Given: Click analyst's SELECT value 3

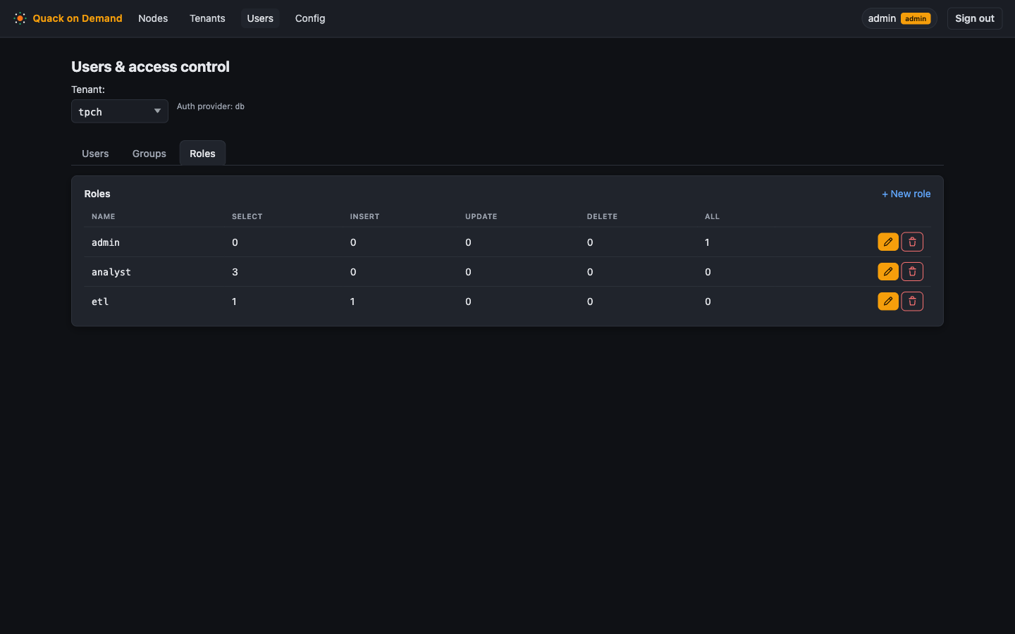Looking at the screenshot, I should pos(235,272).
